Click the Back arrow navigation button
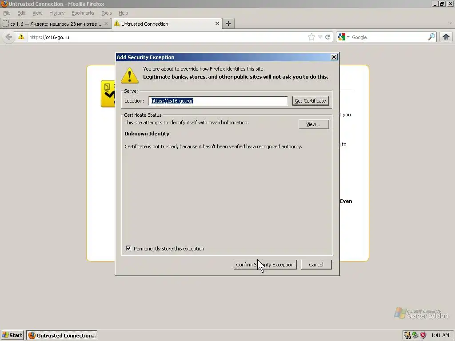This screenshot has height=341, width=455. point(9,37)
